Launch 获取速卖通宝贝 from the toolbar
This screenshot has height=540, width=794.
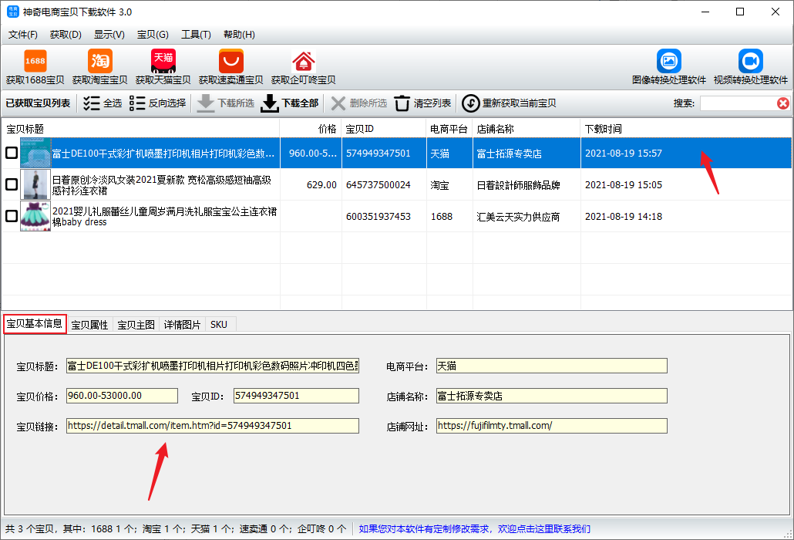pyautogui.click(x=230, y=62)
